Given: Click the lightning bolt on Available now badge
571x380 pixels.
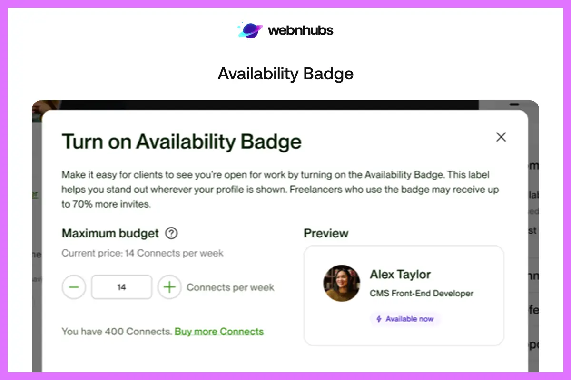Looking at the screenshot, I should click(379, 319).
